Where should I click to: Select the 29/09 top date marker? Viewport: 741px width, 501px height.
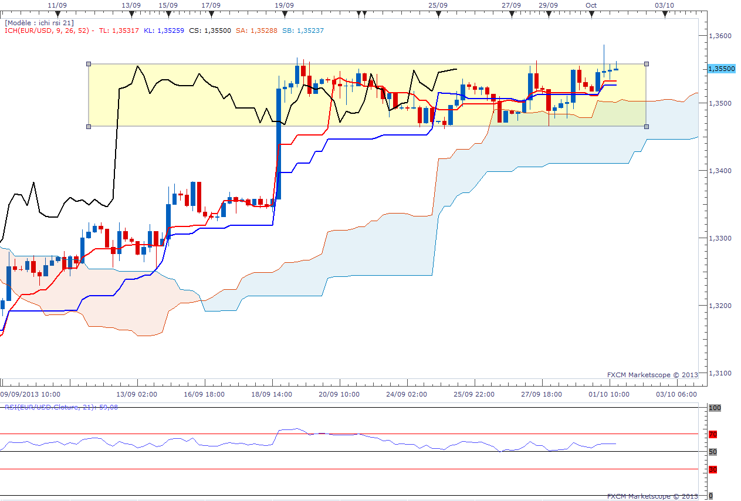click(x=548, y=13)
